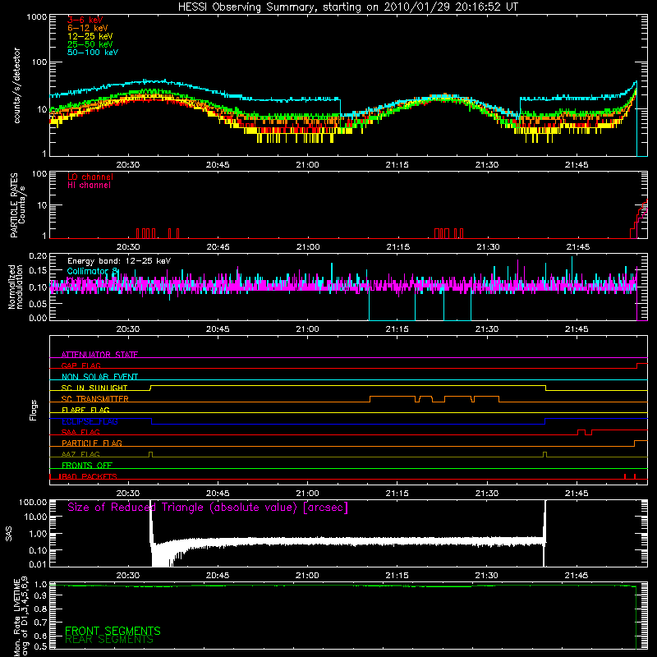Select the Normalized modulation axis label
Screen dimensions: 657x657
pyautogui.click(x=16, y=287)
